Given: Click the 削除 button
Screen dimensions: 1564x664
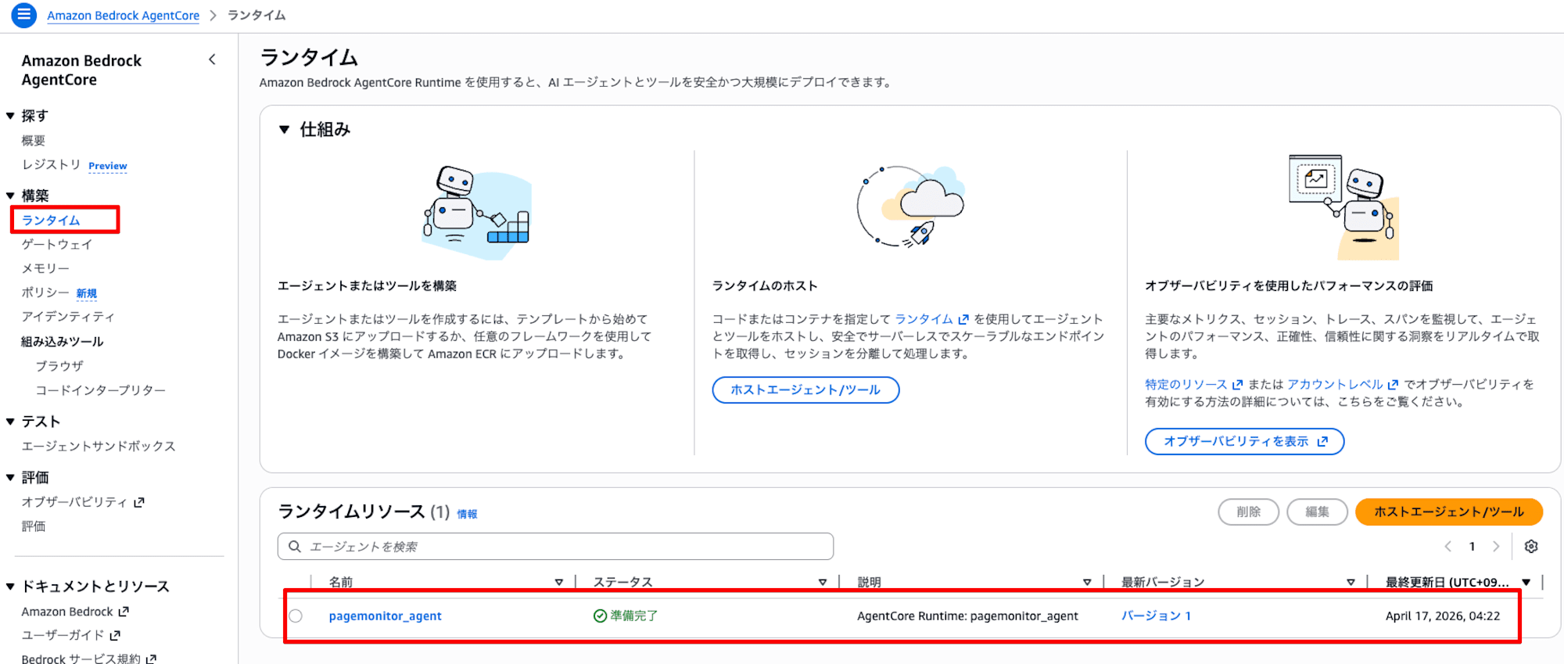Looking at the screenshot, I should click(1249, 512).
